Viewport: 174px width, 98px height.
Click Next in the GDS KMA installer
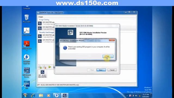pos(101,70)
